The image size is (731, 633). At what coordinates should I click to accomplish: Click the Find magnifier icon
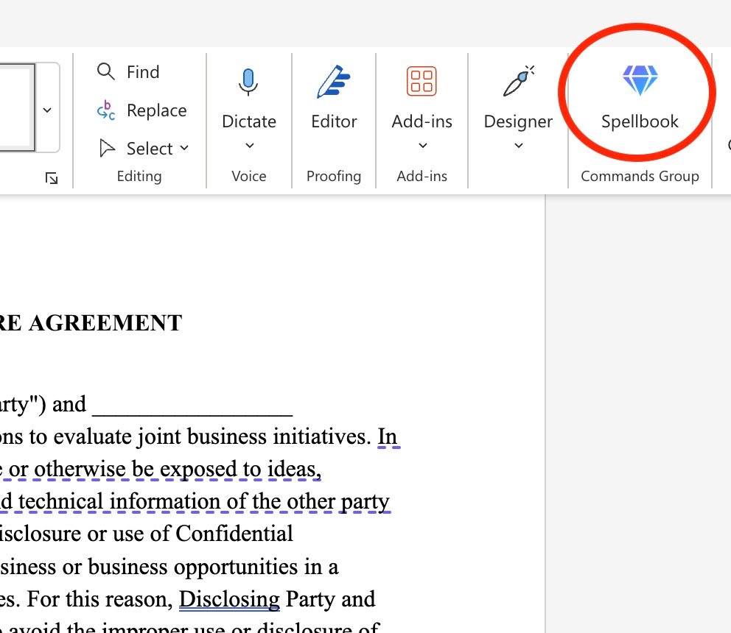(x=107, y=71)
